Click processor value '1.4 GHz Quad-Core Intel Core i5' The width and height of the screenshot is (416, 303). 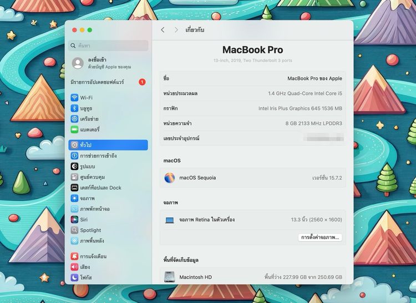coord(305,93)
